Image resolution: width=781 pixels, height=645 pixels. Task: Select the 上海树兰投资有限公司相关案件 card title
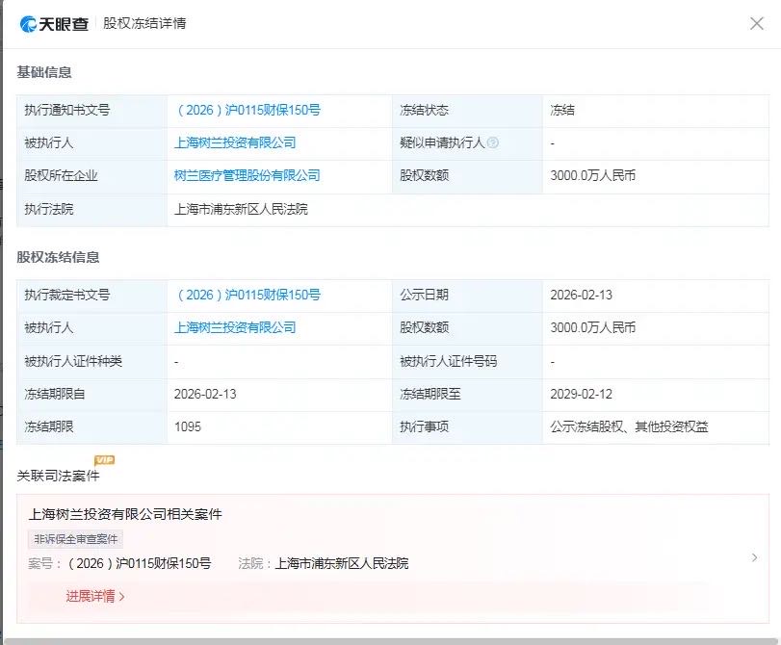pyautogui.click(x=125, y=514)
